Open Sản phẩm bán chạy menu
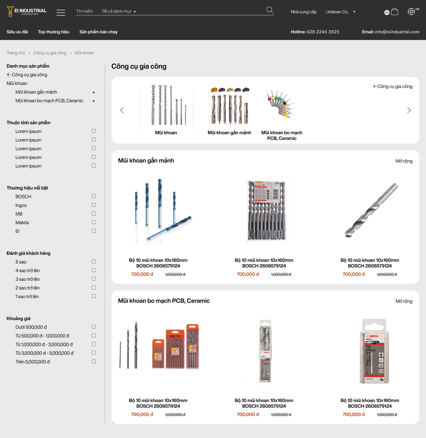 [x=99, y=32]
